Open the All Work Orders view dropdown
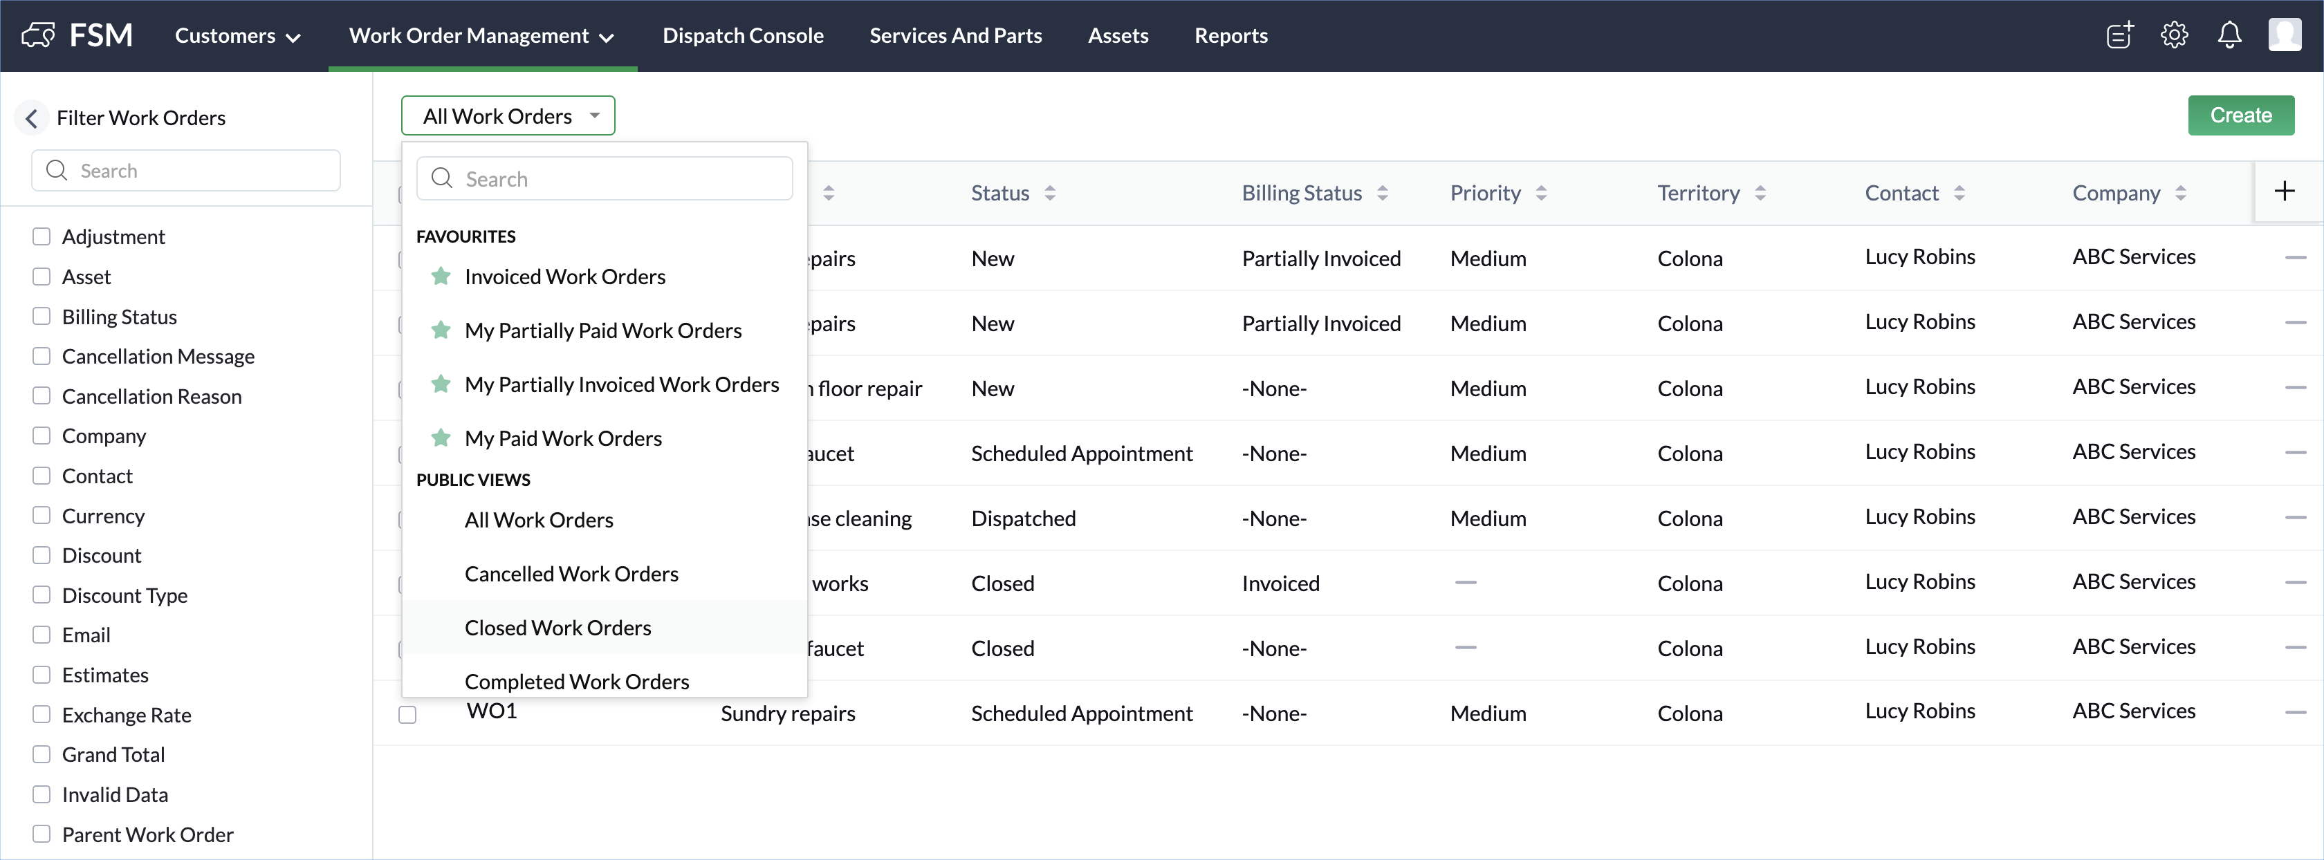Image resolution: width=2324 pixels, height=860 pixels. click(x=508, y=115)
